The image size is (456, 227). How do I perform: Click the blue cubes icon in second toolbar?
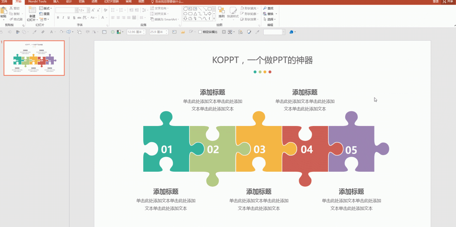click(291, 32)
